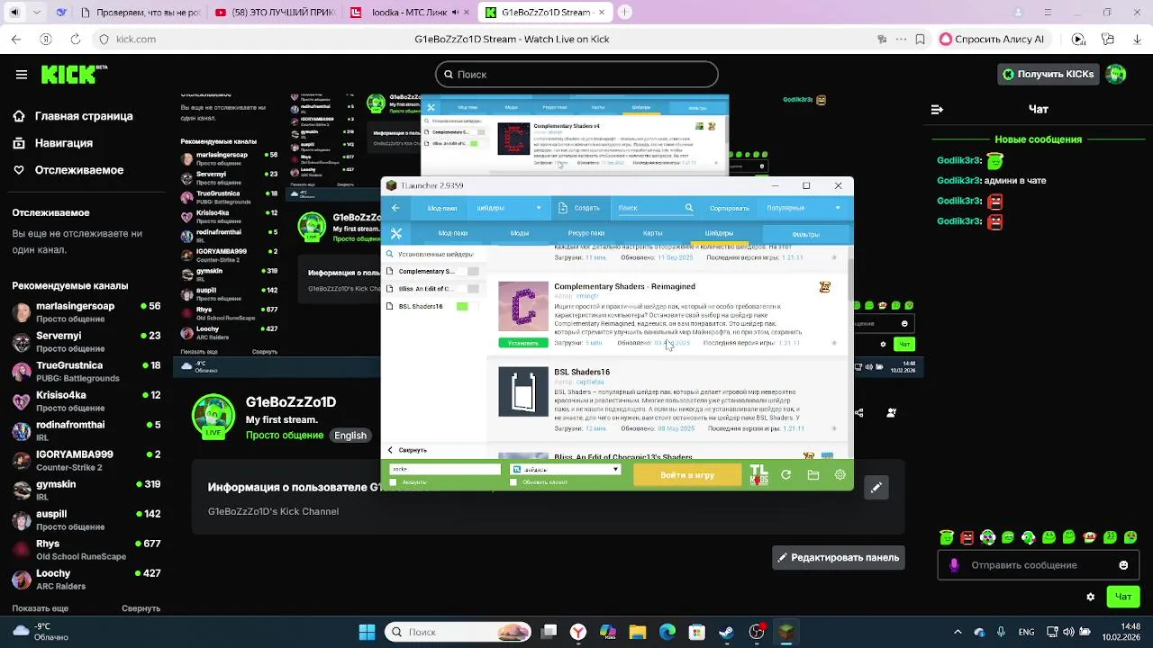Screen dimensions: 1153x648
Task: Open Отслеживаемое in Kick sidebar
Action: (x=68, y=170)
